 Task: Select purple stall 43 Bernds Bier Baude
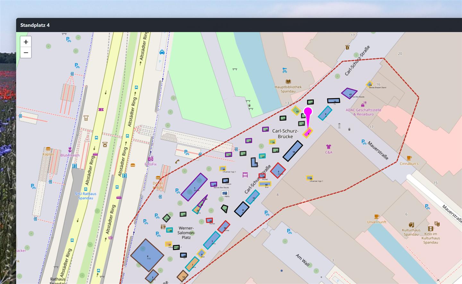click(349, 93)
